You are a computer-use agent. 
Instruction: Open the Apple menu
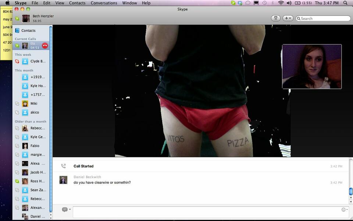click(7, 3)
